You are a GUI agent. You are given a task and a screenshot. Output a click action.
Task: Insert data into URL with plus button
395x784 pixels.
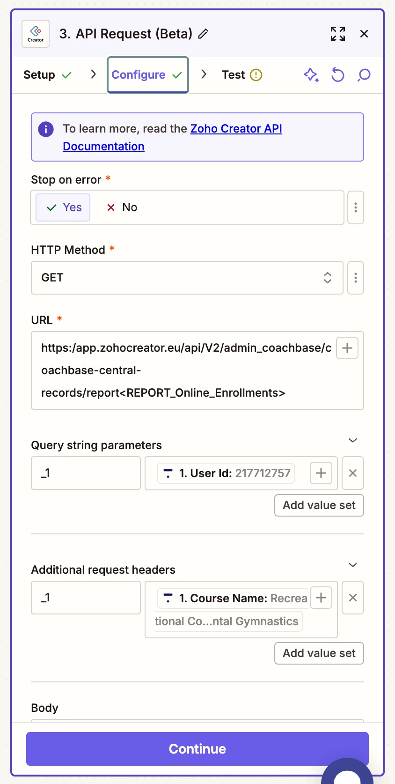point(347,348)
